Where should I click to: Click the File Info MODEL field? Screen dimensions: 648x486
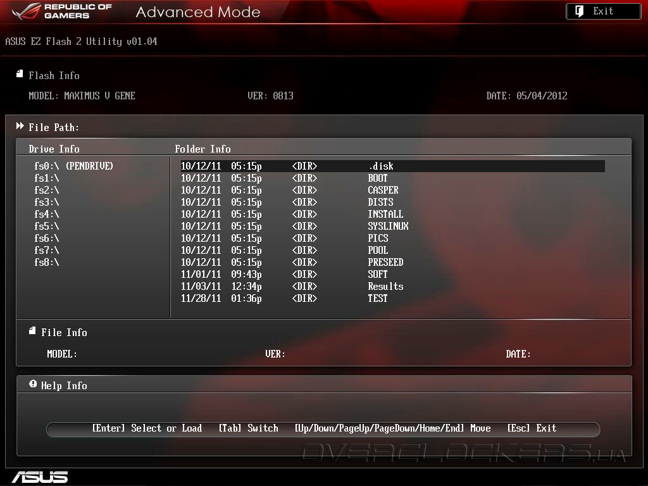pyautogui.click(x=62, y=354)
